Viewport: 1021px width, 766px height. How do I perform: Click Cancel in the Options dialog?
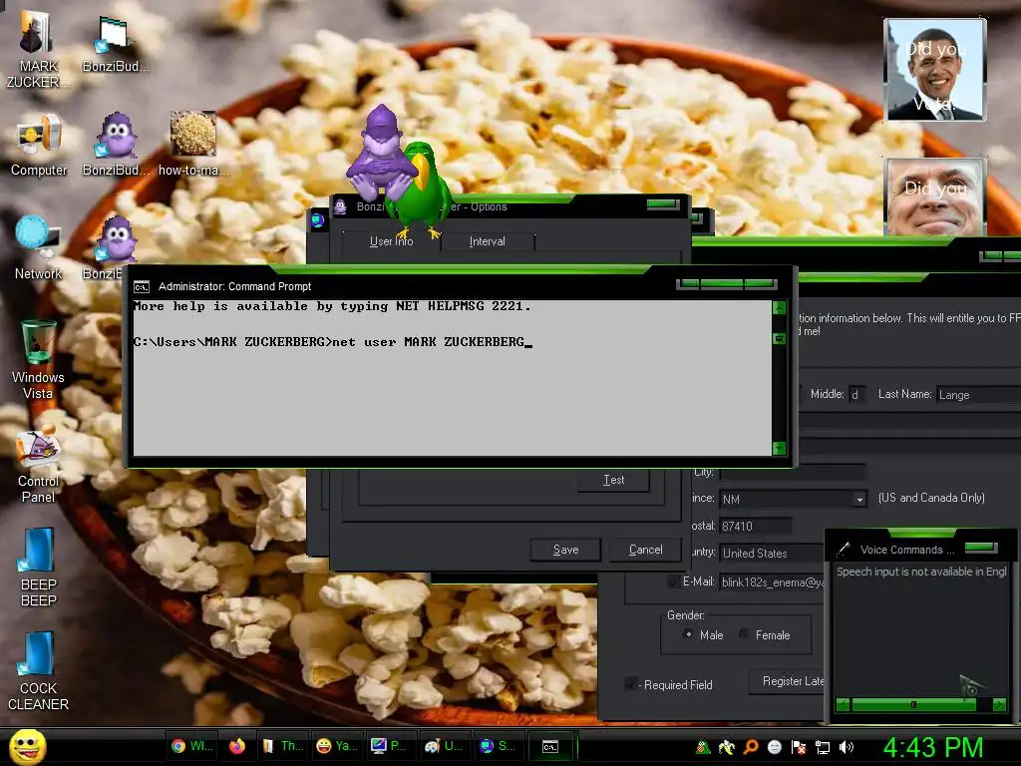[x=645, y=550]
